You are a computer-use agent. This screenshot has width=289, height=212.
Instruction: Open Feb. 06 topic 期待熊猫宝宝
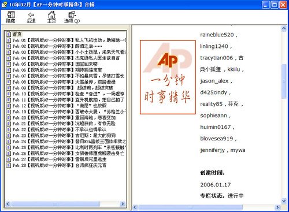click(57, 70)
